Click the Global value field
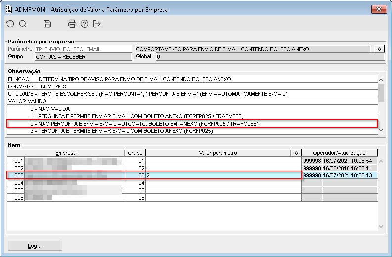This screenshot has width=392, height=257. coord(270,57)
